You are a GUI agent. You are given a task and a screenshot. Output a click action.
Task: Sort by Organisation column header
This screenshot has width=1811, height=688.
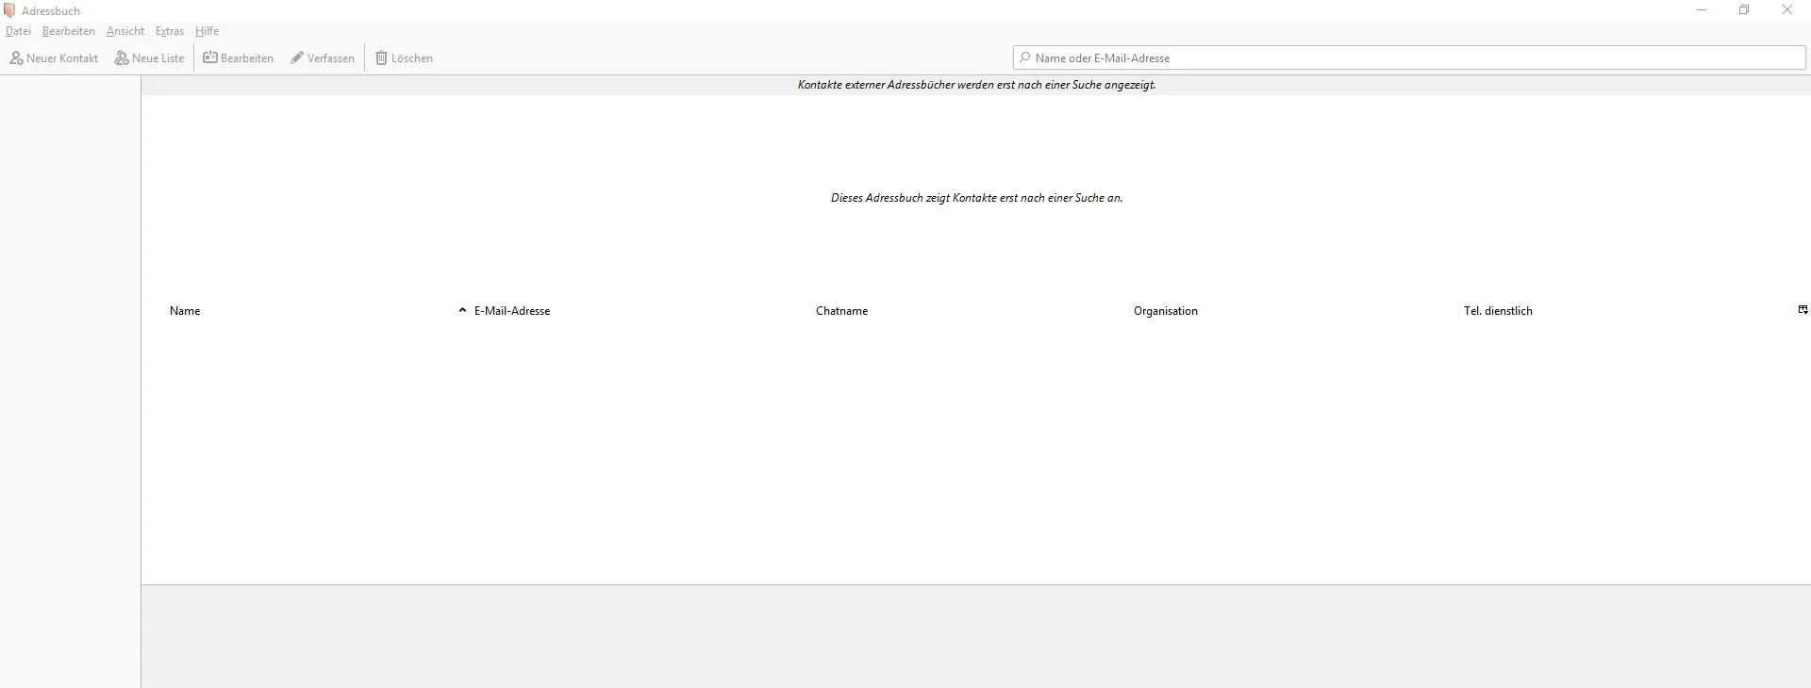click(x=1166, y=311)
